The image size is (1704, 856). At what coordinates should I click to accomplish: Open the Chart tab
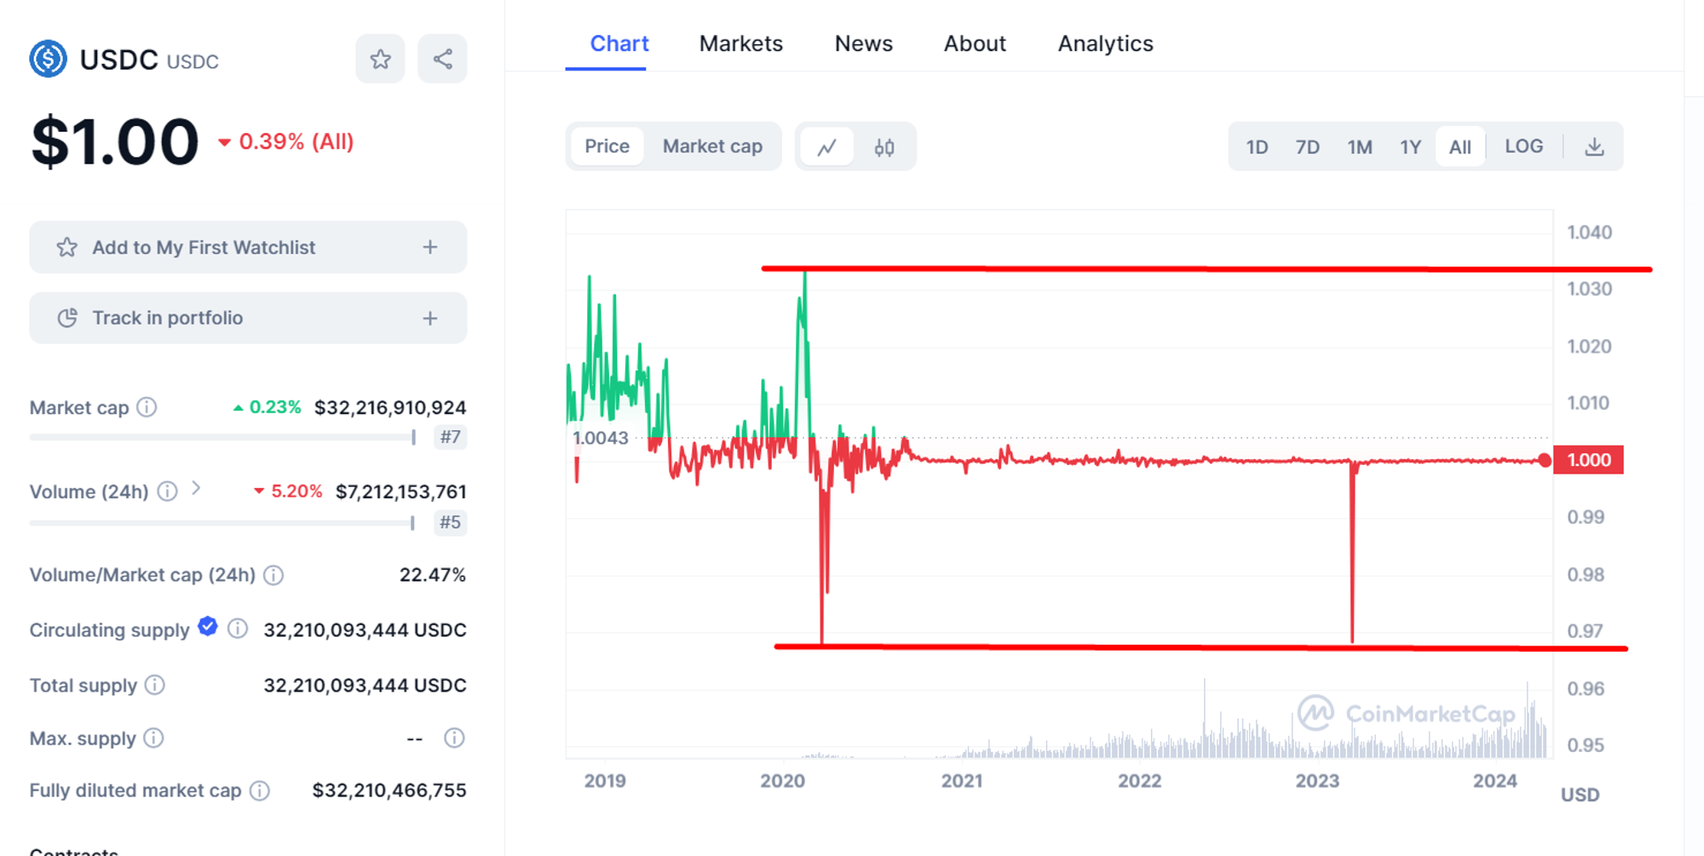[619, 43]
